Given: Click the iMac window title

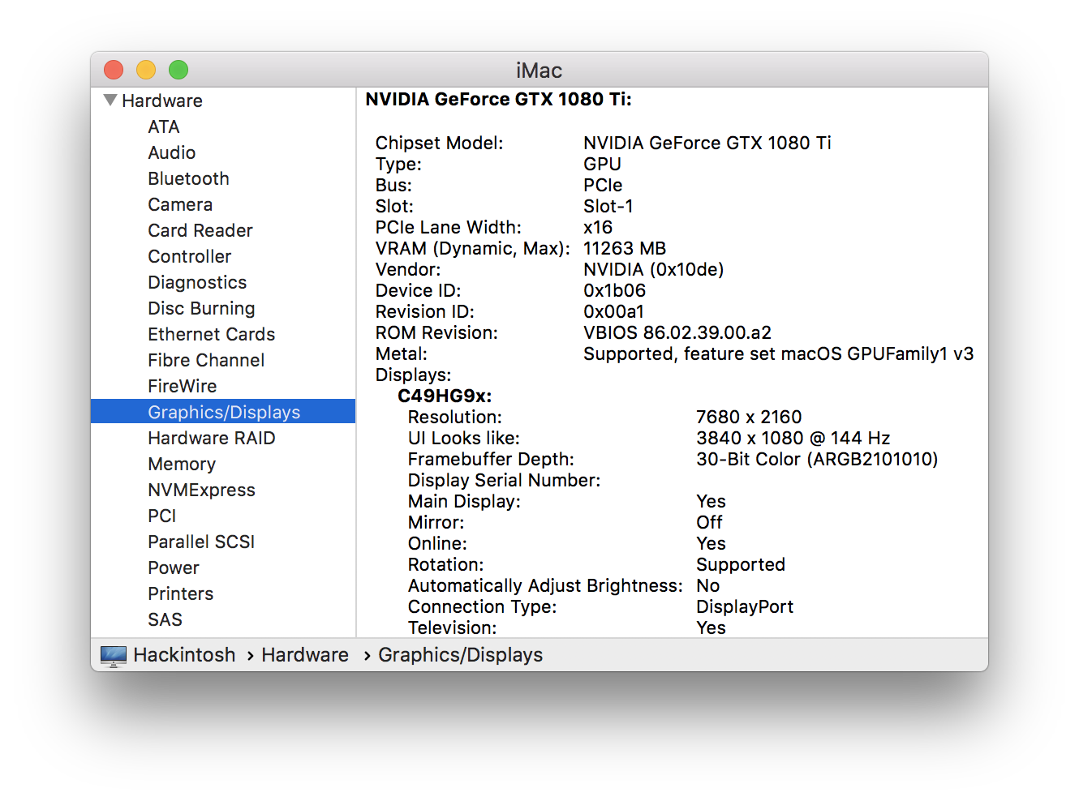Looking at the screenshot, I should coord(539,71).
